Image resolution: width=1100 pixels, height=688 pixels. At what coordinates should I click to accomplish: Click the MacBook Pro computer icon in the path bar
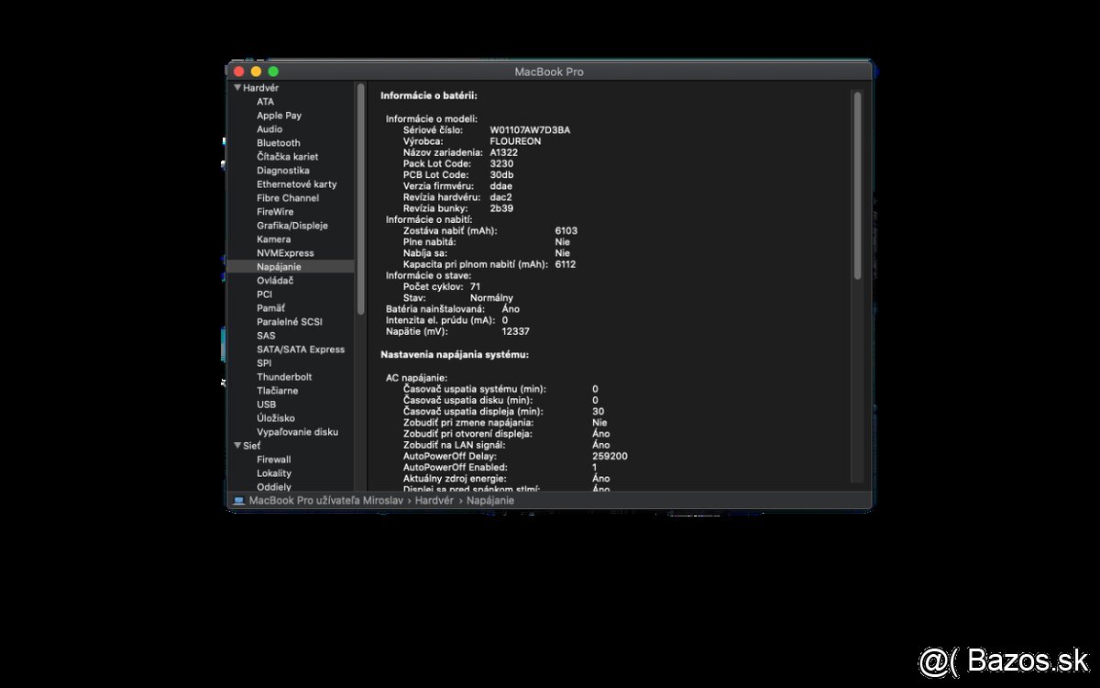coord(236,500)
